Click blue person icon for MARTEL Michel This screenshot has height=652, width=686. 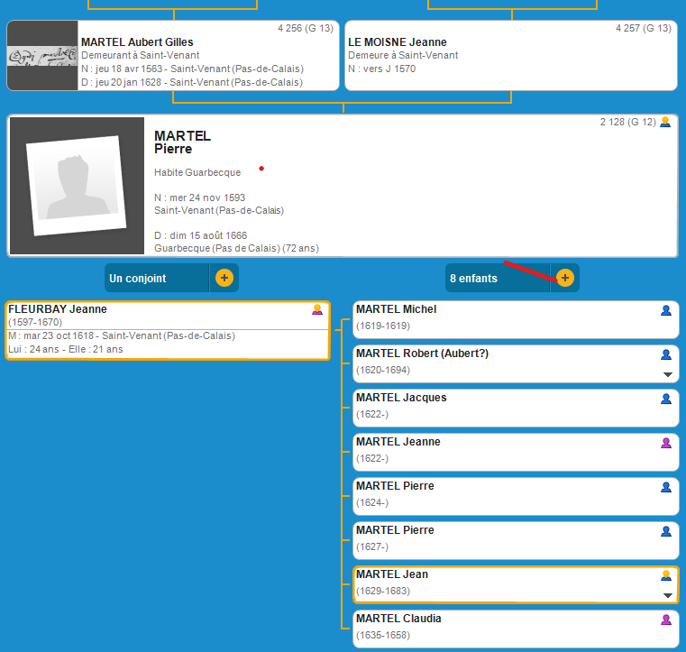pos(666,310)
